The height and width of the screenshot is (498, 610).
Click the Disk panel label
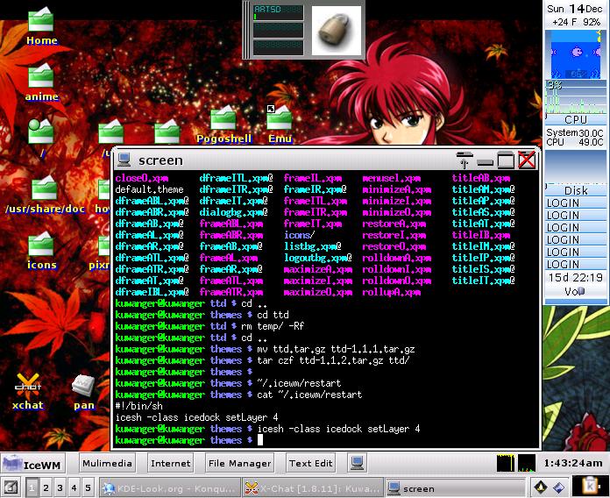tap(576, 190)
